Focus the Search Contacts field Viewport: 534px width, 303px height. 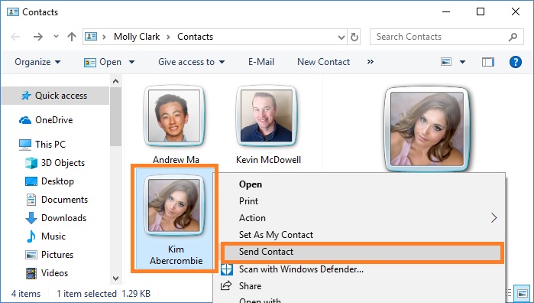[x=446, y=37]
